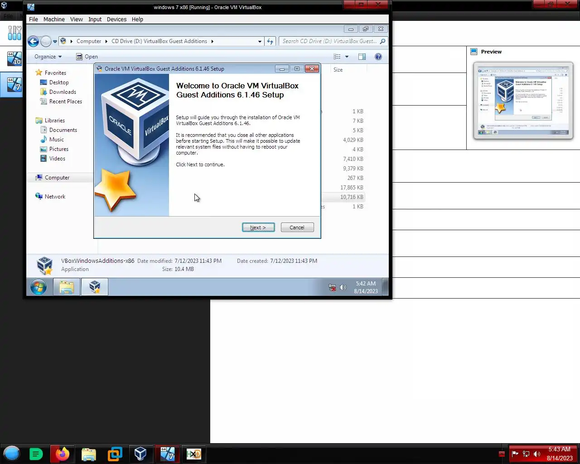Open guest taskbar Windows Explorer icon
The width and height of the screenshot is (580, 464).
pos(67,287)
